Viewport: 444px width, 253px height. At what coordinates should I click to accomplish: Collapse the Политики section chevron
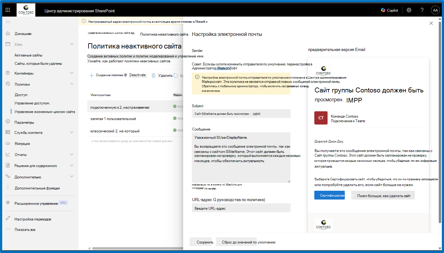point(72,84)
